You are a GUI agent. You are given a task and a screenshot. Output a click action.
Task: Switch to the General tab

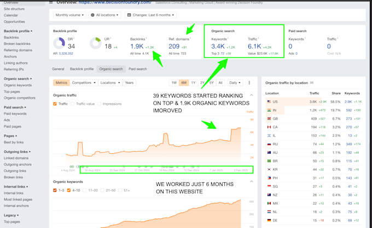point(58,69)
